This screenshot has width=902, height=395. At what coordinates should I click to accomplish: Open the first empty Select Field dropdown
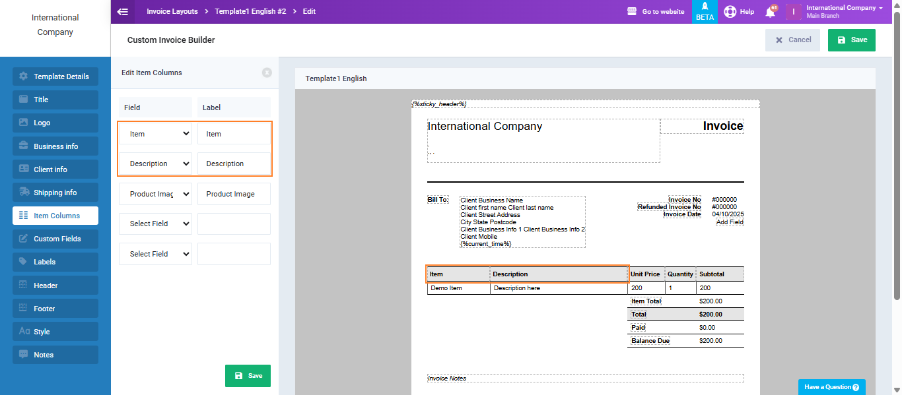(155, 224)
